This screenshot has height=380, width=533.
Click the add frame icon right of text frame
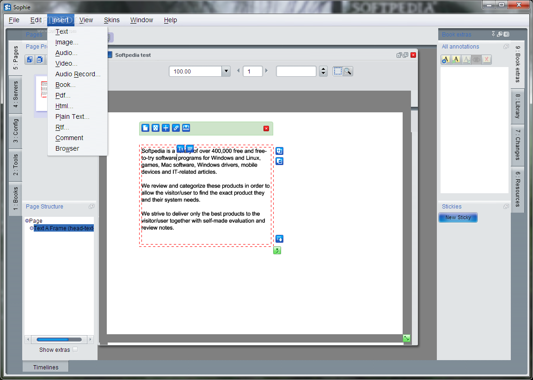[x=279, y=151]
